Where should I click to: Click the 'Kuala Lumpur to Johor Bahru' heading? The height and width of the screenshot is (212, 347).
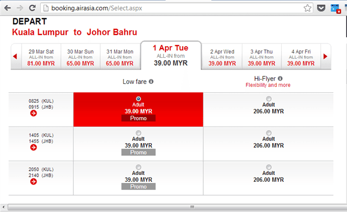tap(75, 32)
